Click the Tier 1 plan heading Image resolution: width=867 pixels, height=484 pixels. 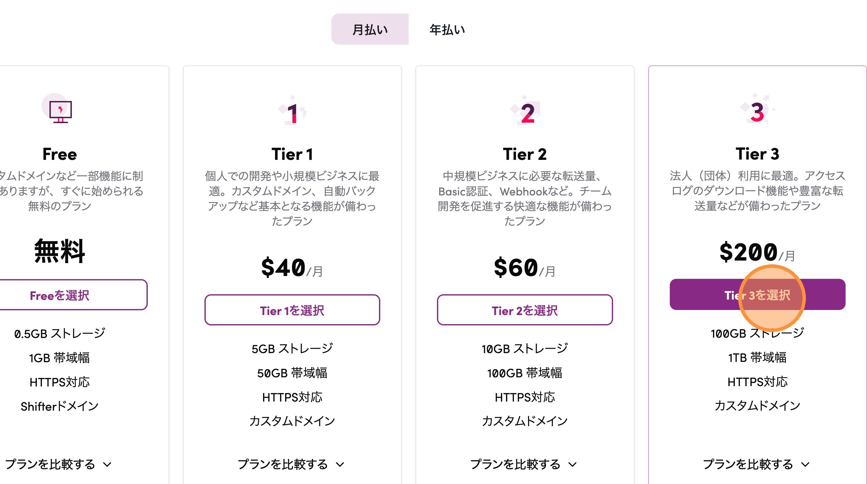[292, 154]
